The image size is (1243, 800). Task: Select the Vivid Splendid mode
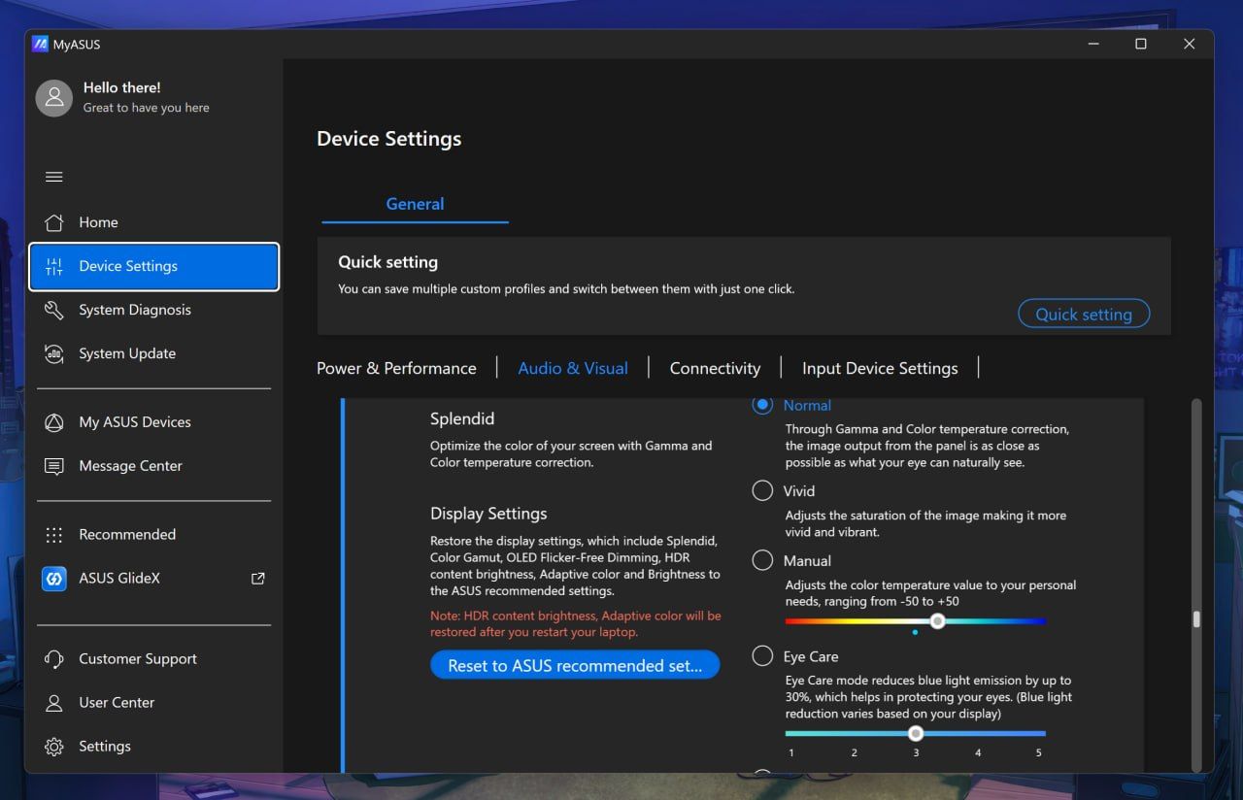point(762,491)
